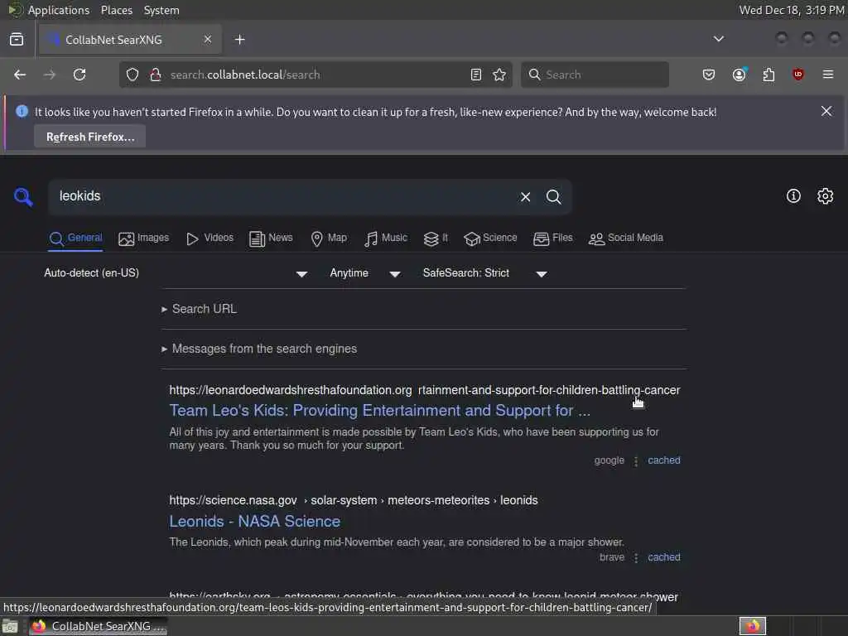Open Firefox account menu
This screenshot has width=848, height=636.
click(740, 75)
